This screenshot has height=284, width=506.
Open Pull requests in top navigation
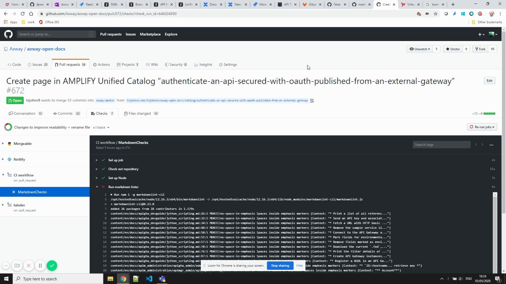coord(111,34)
